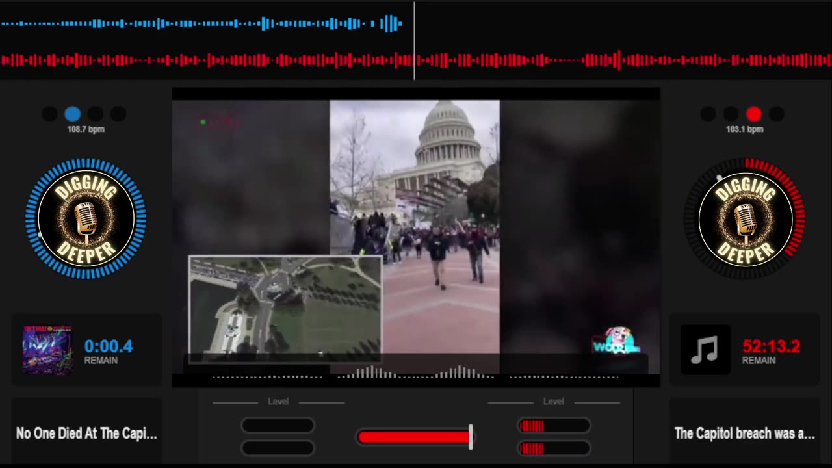Screen dimensions: 832x468
Task: Click the red waveform track at top
Action: (x=416, y=60)
